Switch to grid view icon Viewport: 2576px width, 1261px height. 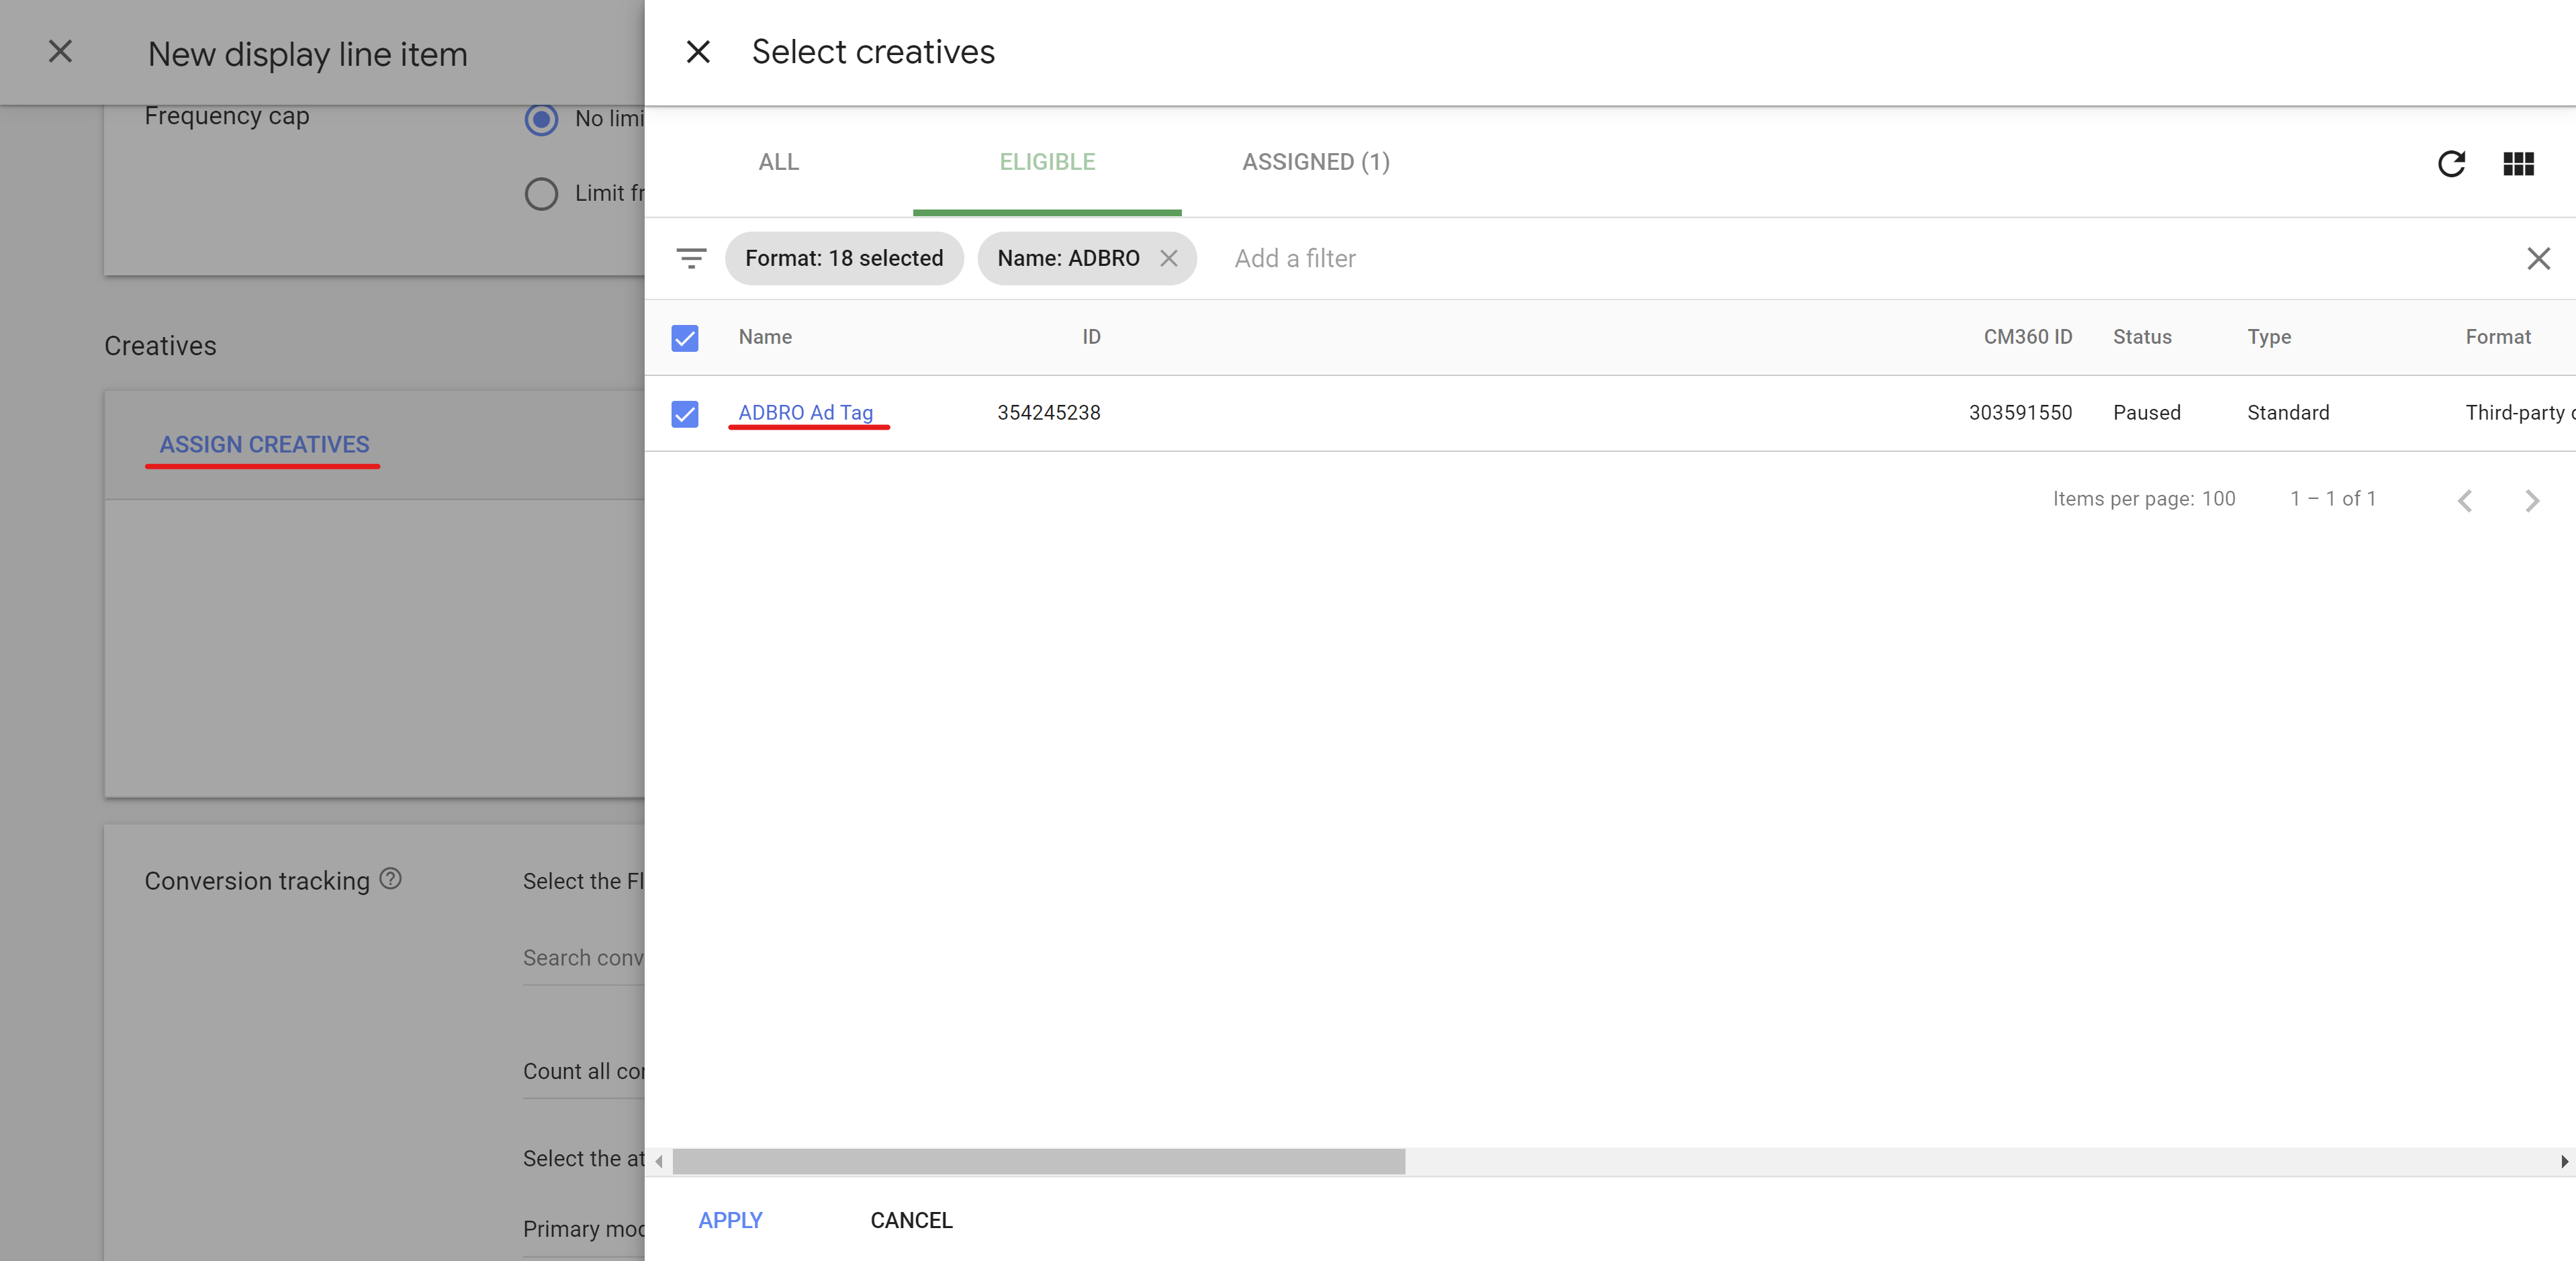click(x=2518, y=163)
